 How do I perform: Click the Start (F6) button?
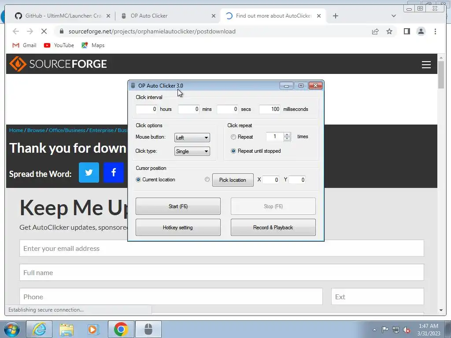[x=178, y=206]
